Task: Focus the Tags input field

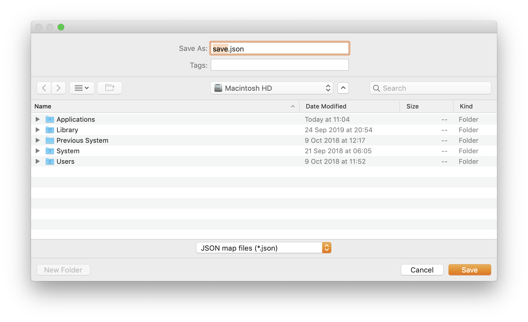Action: [x=280, y=65]
